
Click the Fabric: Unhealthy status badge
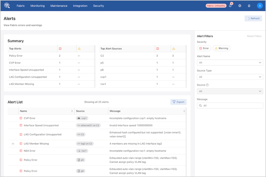click(216, 6)
